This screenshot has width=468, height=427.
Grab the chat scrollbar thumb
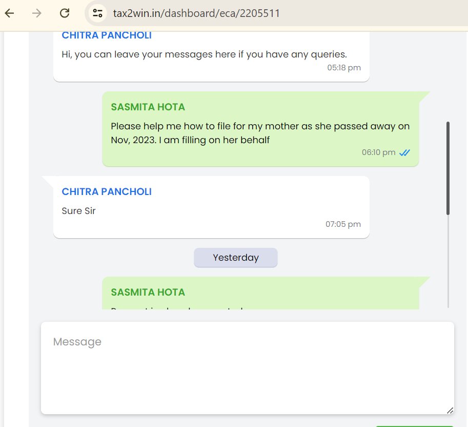pyautogui.click(x=447, y=168)
